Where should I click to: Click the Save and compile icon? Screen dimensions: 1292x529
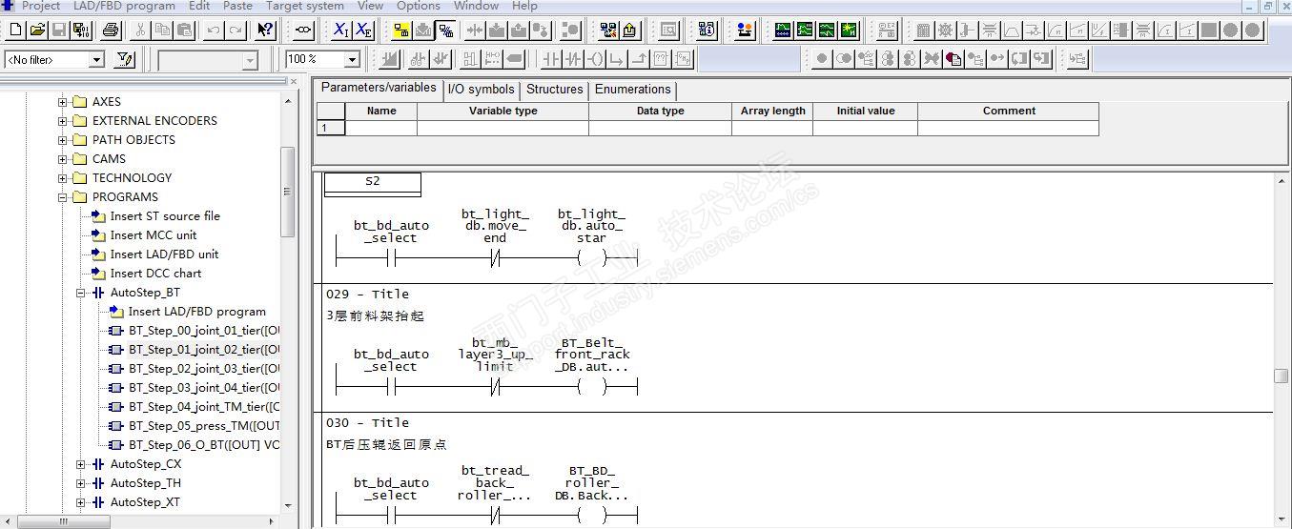(81, 31)
